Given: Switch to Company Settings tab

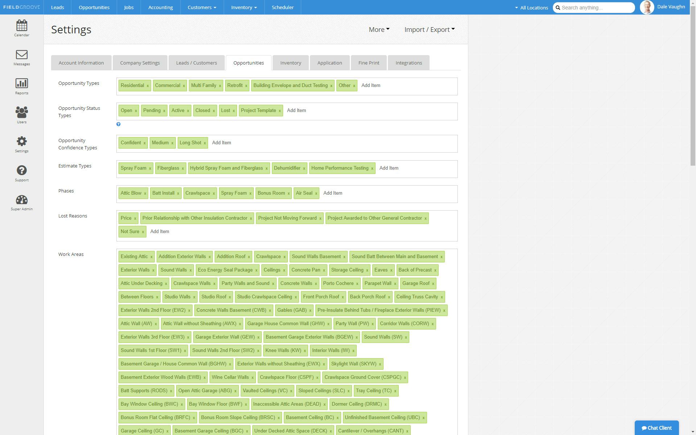Looking at the screenshot, I should click(x=140, y=63).
